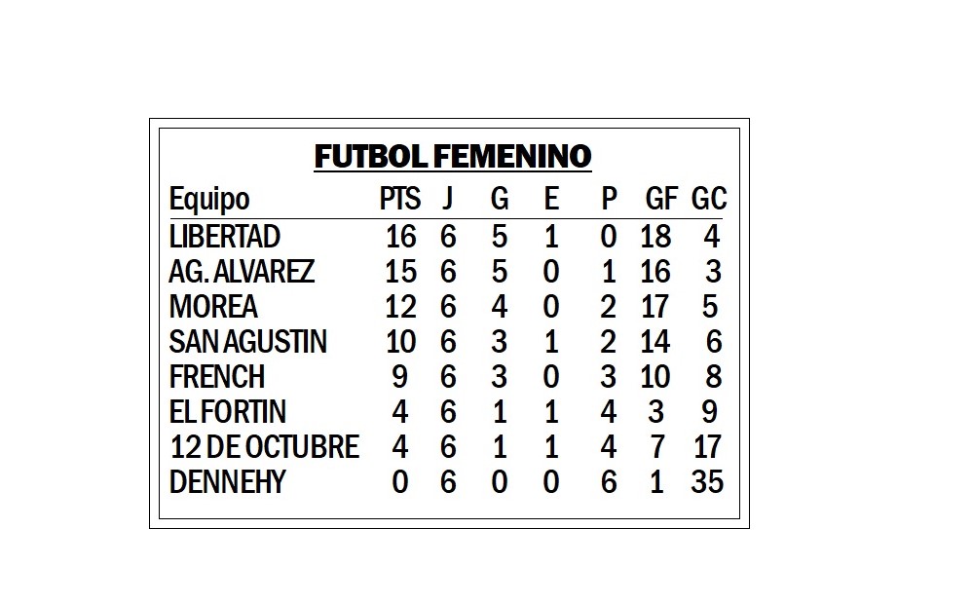972x605 pixels.
Task: Click Morea's 17 goals for value
Action: tap(654, 307)
